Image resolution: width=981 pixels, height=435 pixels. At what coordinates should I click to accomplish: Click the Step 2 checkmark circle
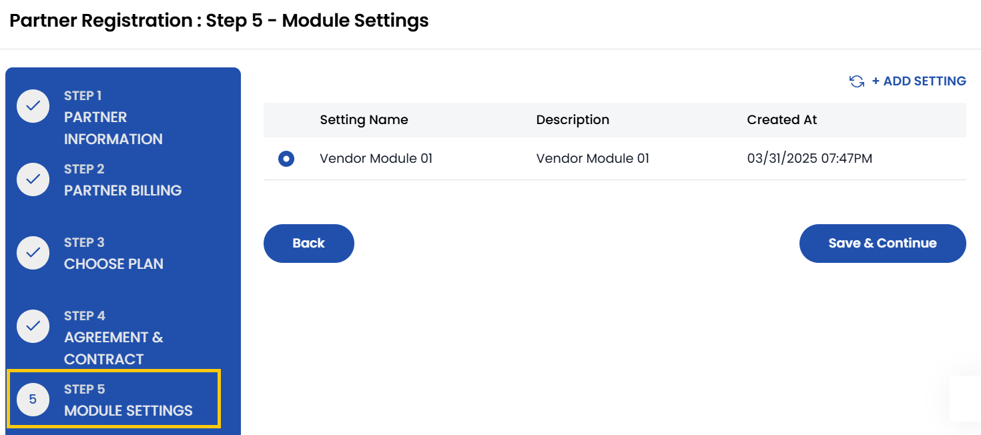tap(33, 179)
